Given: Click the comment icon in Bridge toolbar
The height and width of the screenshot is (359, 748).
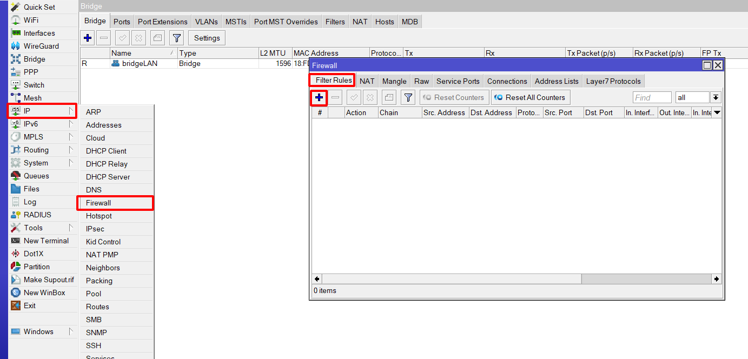Looking at the screenshot, I should [x=157, y=38].
